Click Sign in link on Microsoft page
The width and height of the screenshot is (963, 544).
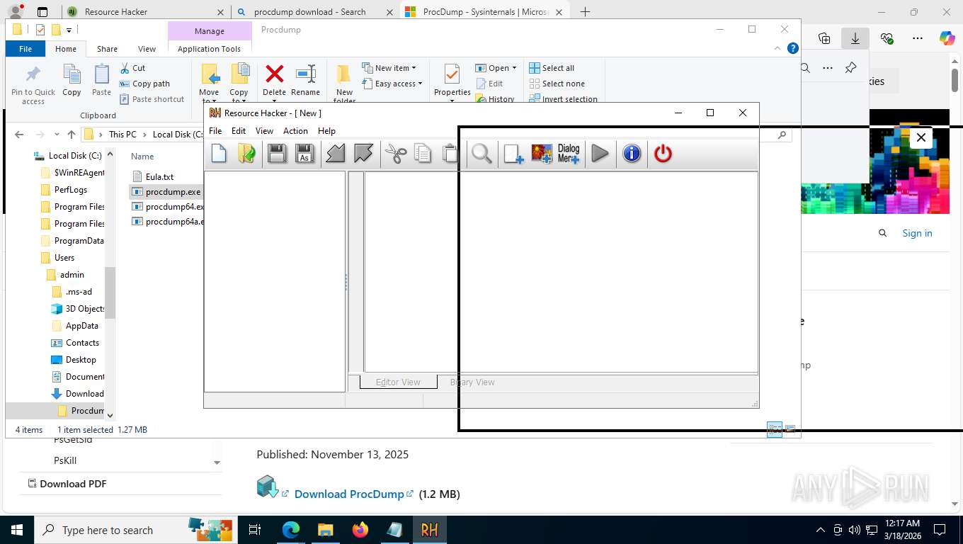pos(917,233)
